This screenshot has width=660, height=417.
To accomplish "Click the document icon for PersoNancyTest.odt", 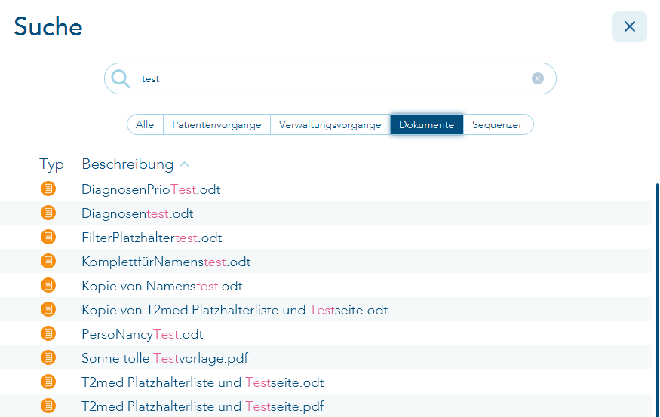I will pyautogui.click(x=48, y=334).
